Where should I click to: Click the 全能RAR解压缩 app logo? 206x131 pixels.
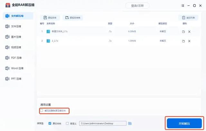(8, 5)
